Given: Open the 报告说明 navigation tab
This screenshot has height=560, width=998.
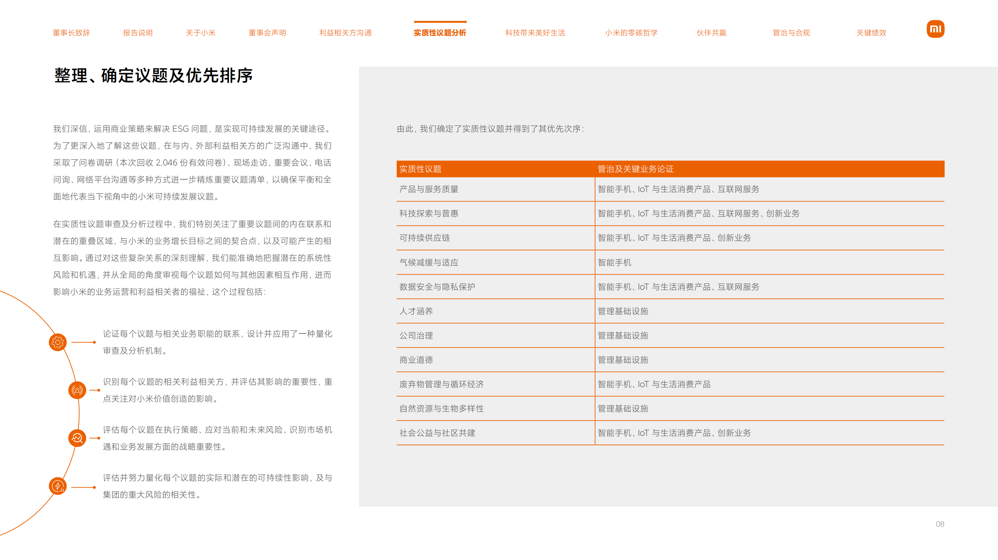Looking at the screenshot, I should click(x=138, y=33).
